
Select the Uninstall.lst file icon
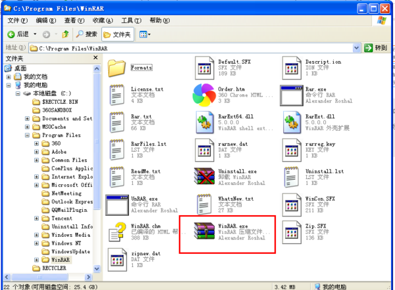point(291,178)
